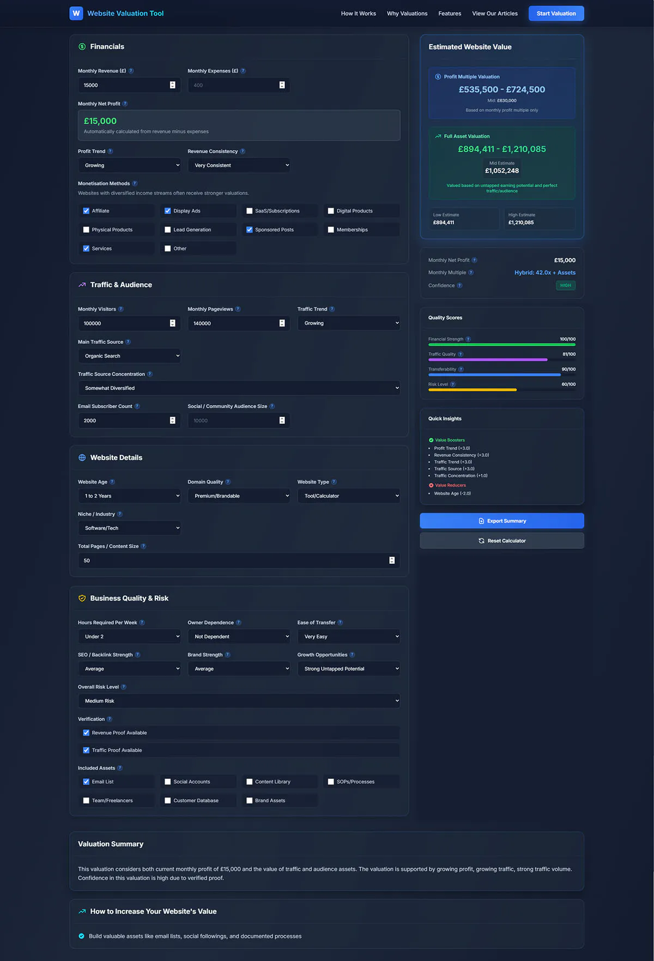Uncheck the Display Ads checkbox
The image size is (654, 961).
[168, 211]
